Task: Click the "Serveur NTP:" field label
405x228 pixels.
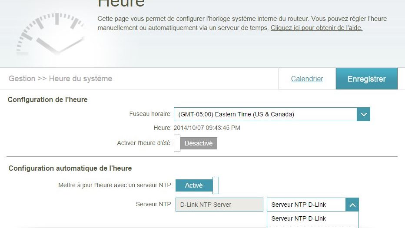Action: 154,205
